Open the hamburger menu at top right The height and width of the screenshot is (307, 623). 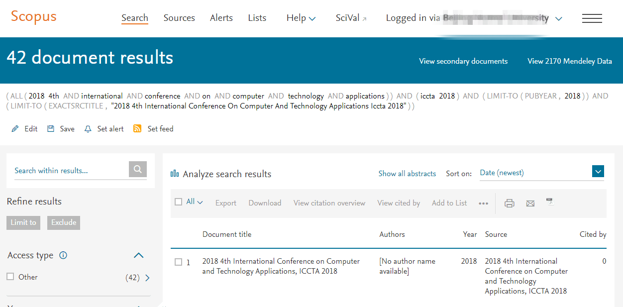pos(592,18)
